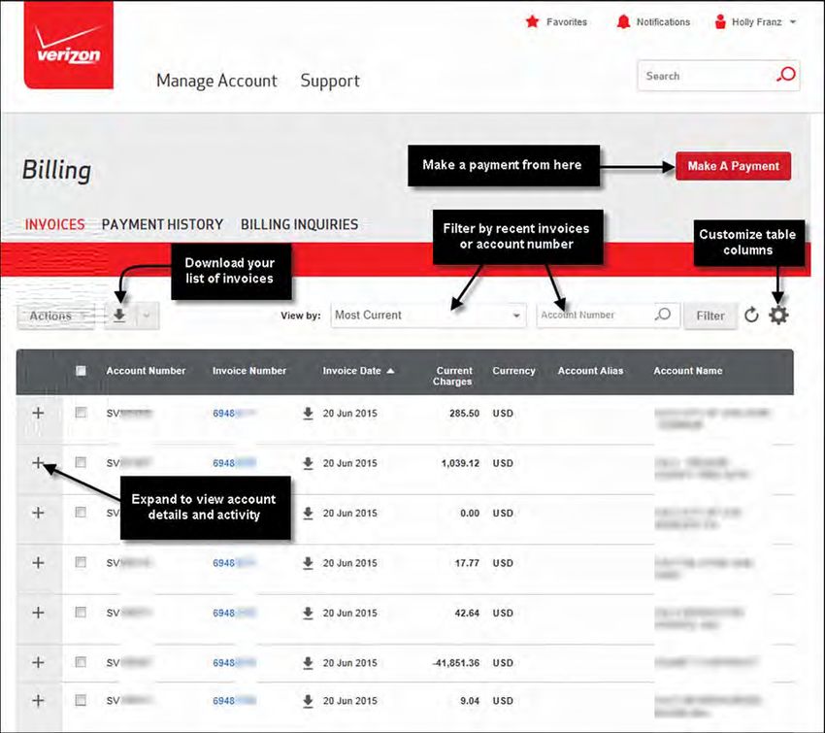
Task: Expand the 0.00 invoice row with the plus
Action: pos(38,513)
